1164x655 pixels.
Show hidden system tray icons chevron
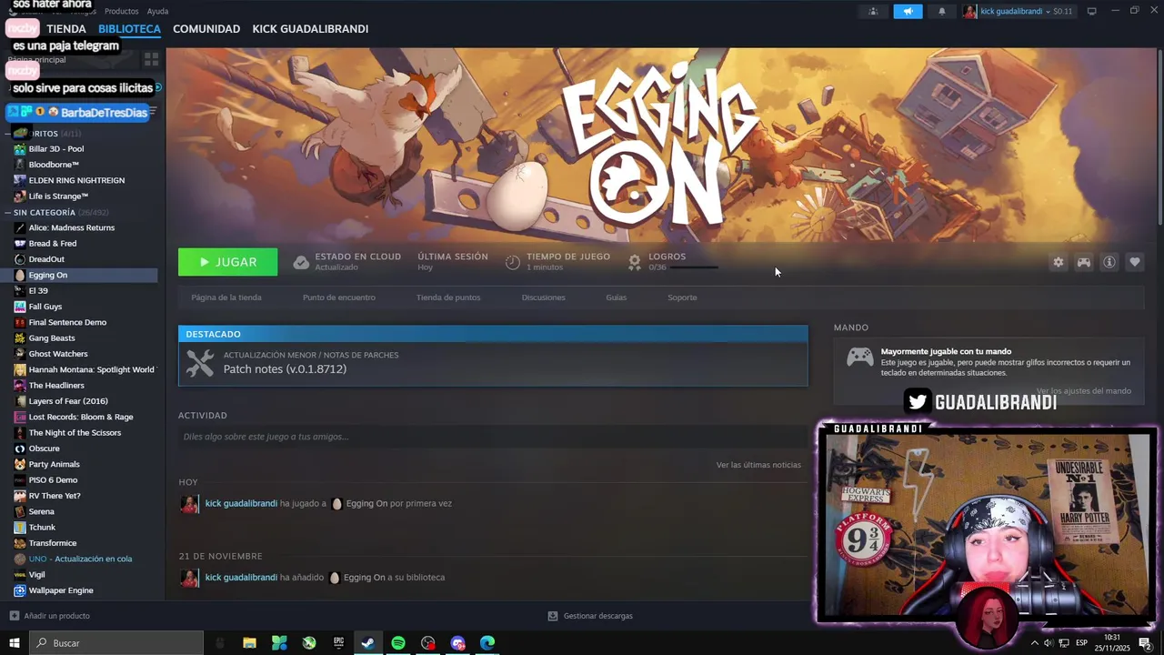(1034, 643)
